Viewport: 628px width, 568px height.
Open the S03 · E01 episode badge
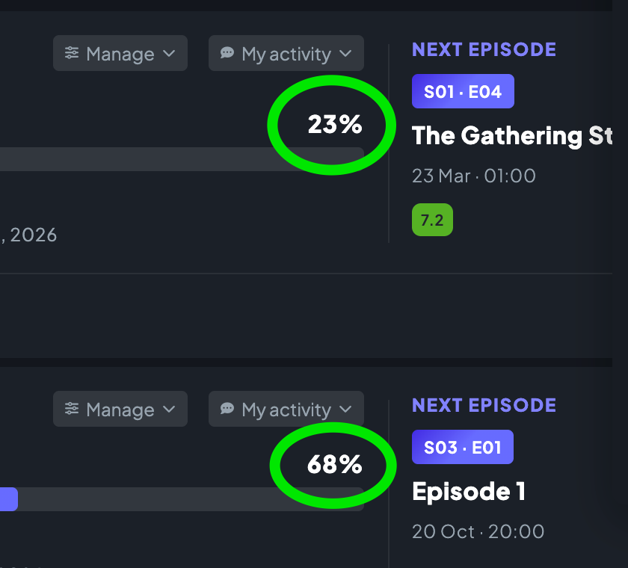click(x=463, y=447)
